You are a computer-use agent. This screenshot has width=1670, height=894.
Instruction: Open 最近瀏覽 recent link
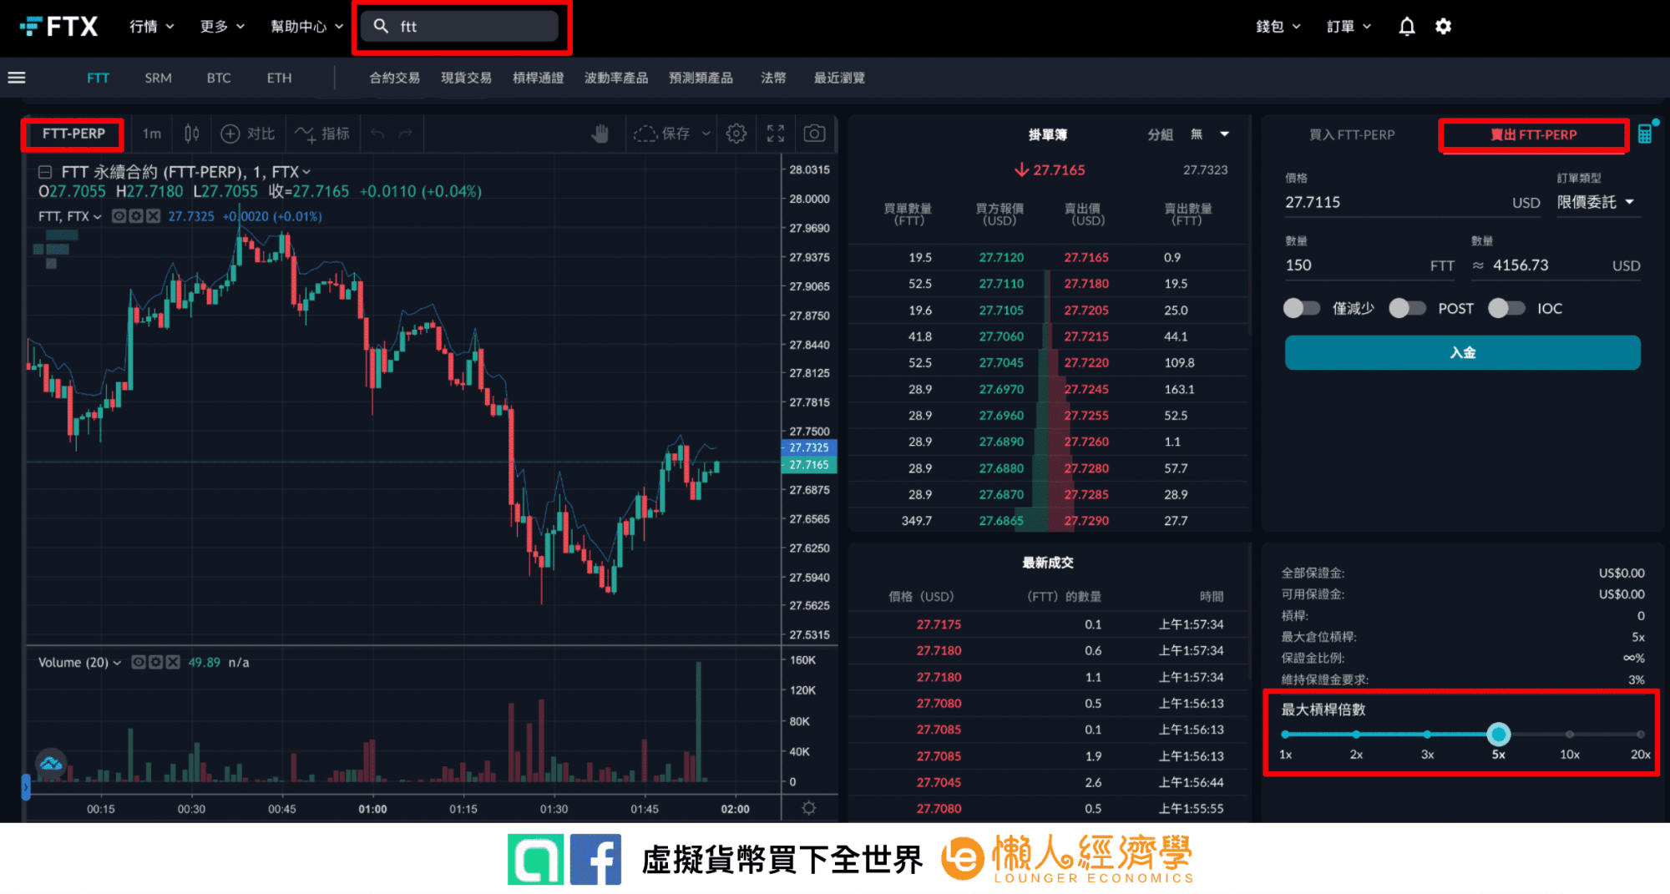click(x=839, y=78)
